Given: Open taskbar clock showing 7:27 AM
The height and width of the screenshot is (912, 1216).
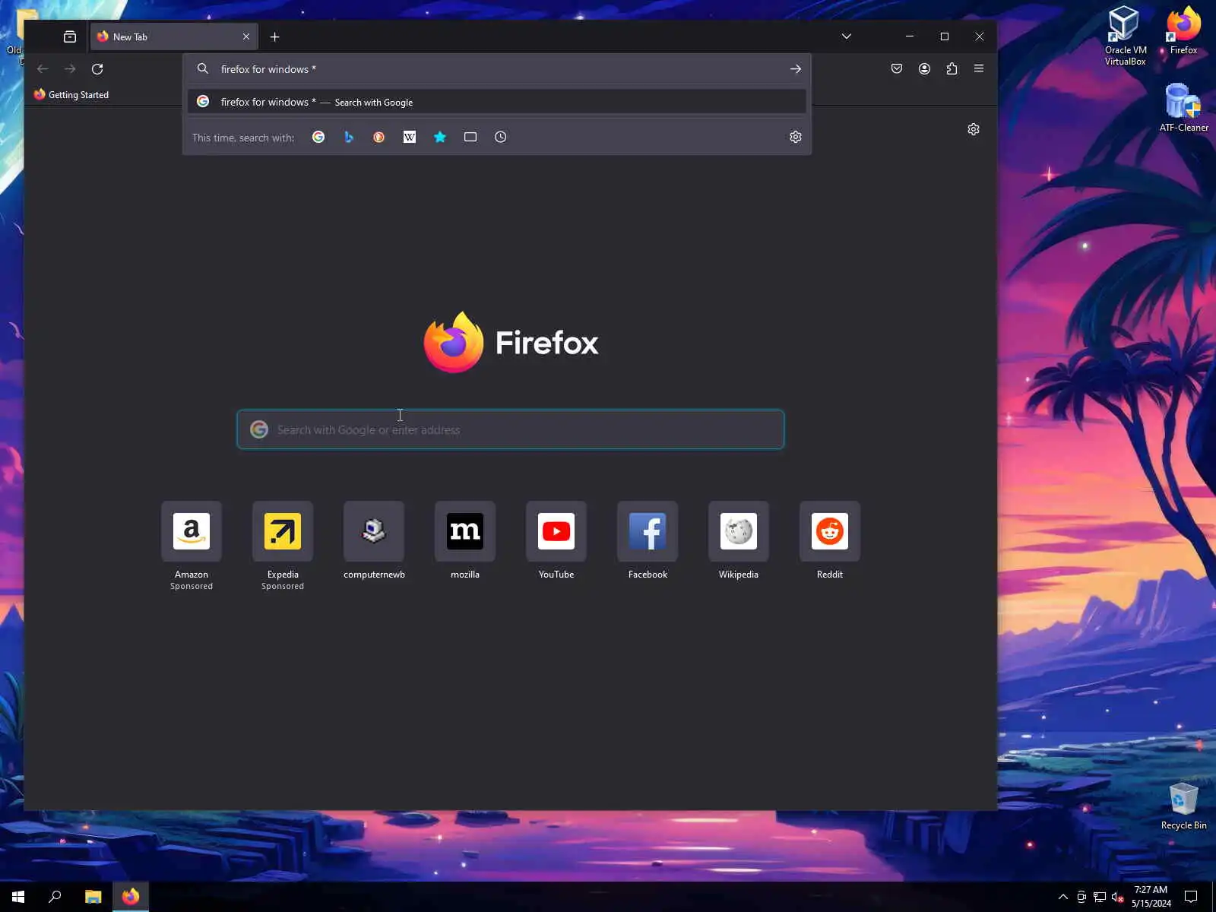Looking at the screenshot, I should [1151, 897].
